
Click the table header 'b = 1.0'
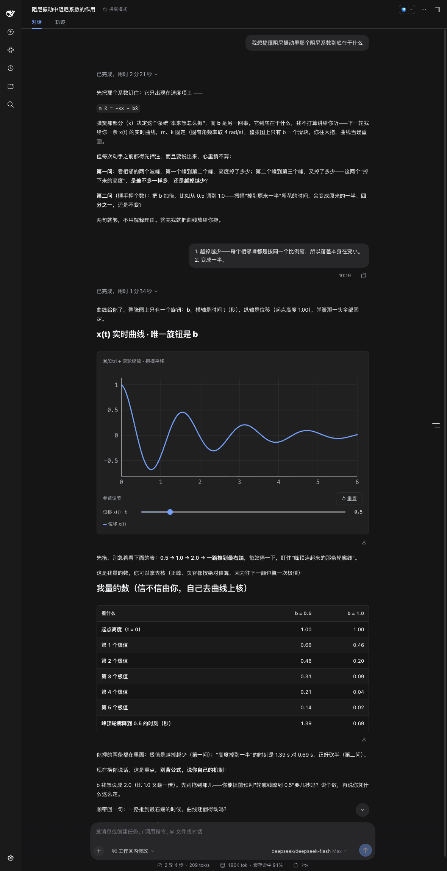point(356,613)
